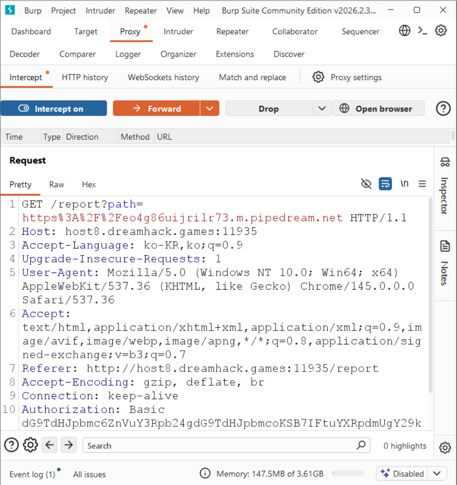Open the globe browser icon in top bar

(x=405, y=30)
